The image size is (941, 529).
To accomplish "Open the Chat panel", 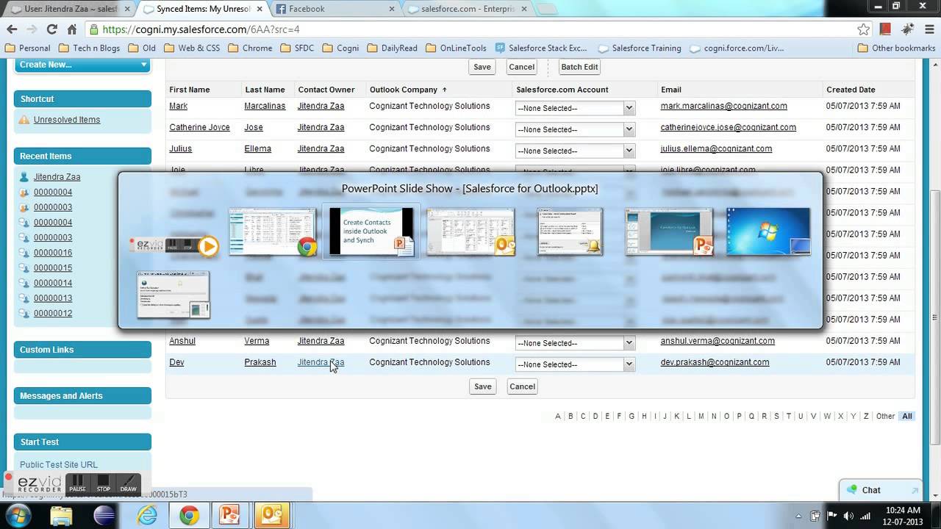I will pyautogui.click(x=880, y=490).
